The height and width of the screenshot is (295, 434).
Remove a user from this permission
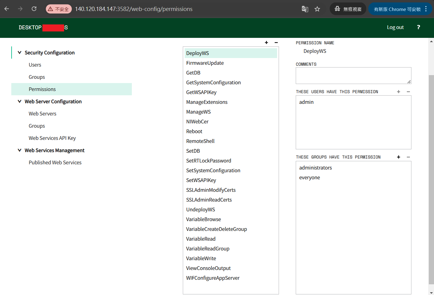pos(408,92)
